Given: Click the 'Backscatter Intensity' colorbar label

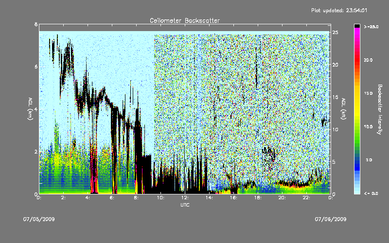Looking at the screenshot, I should 380,109.
